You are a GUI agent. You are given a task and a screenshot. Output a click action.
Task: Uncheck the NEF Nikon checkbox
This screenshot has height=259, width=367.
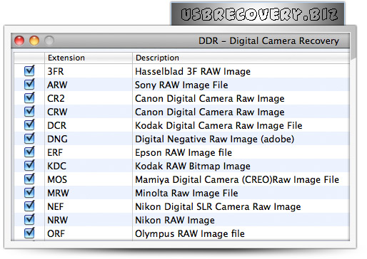(x=29, y=206)
